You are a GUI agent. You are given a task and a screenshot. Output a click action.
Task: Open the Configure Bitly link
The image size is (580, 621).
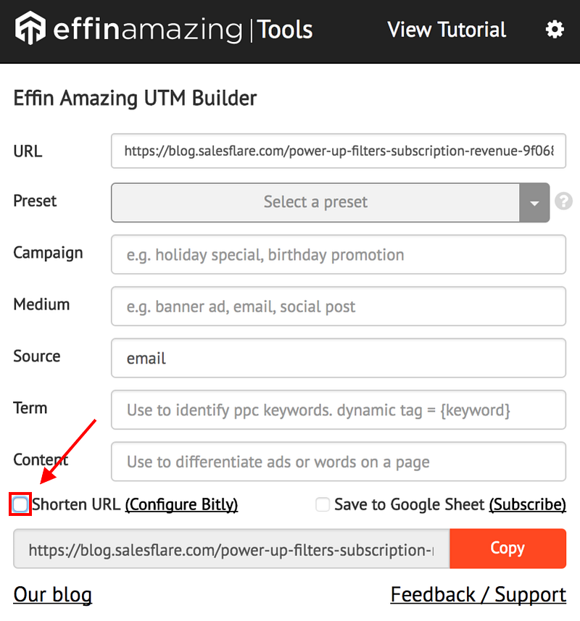181,505
